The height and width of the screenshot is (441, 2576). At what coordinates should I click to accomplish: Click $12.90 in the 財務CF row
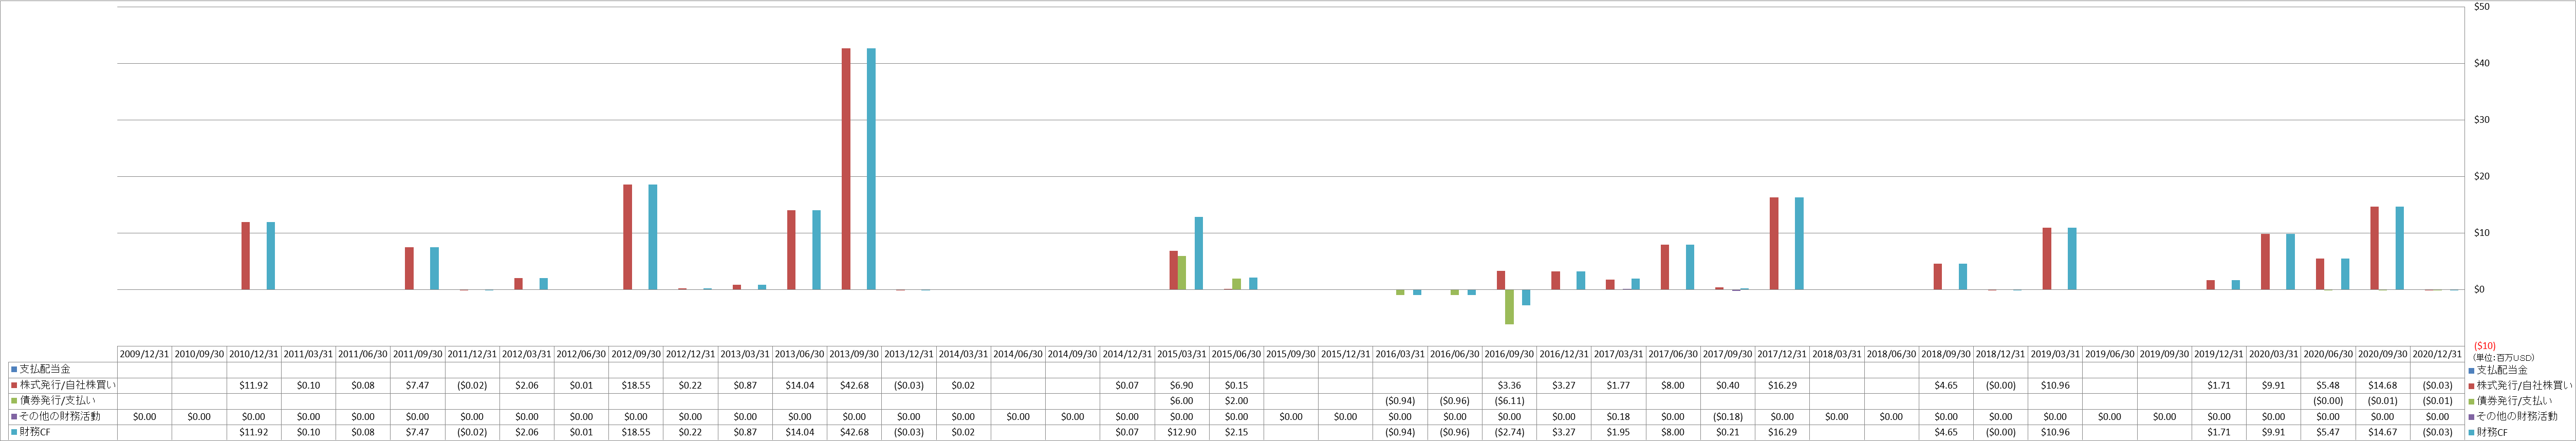tap(1182, 432)
